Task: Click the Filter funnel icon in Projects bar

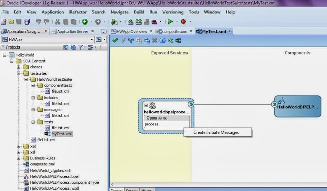Action: coord(80,47)
